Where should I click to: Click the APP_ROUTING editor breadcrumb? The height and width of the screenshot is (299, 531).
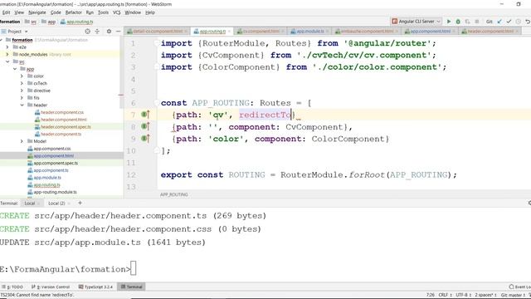pyautogui.click(x=174, y=194)
